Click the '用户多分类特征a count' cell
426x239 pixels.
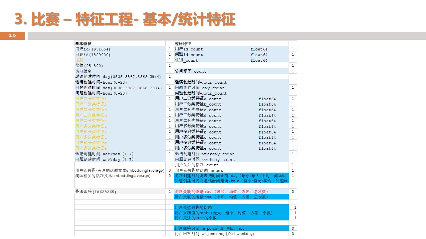231,126
